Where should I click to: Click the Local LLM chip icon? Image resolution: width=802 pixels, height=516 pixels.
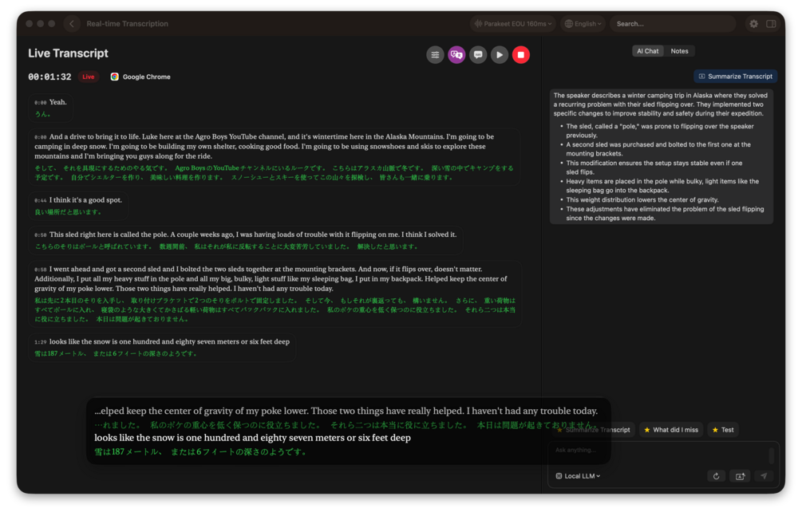tap(559, 476)
